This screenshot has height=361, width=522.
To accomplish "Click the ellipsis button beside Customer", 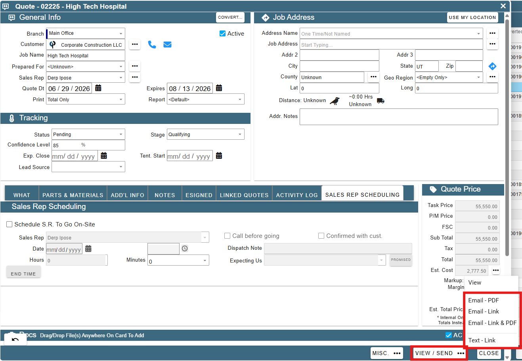I will [135, 44].
